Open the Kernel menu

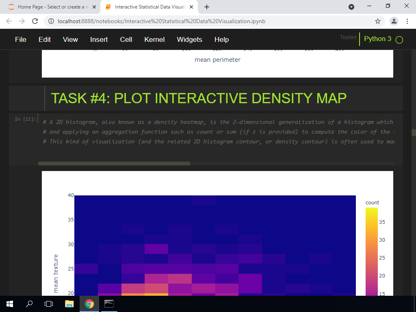coord(154,39)
